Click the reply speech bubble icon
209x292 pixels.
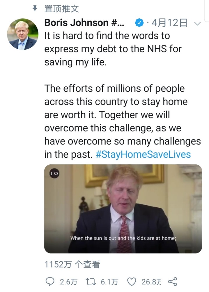(50, 281)
